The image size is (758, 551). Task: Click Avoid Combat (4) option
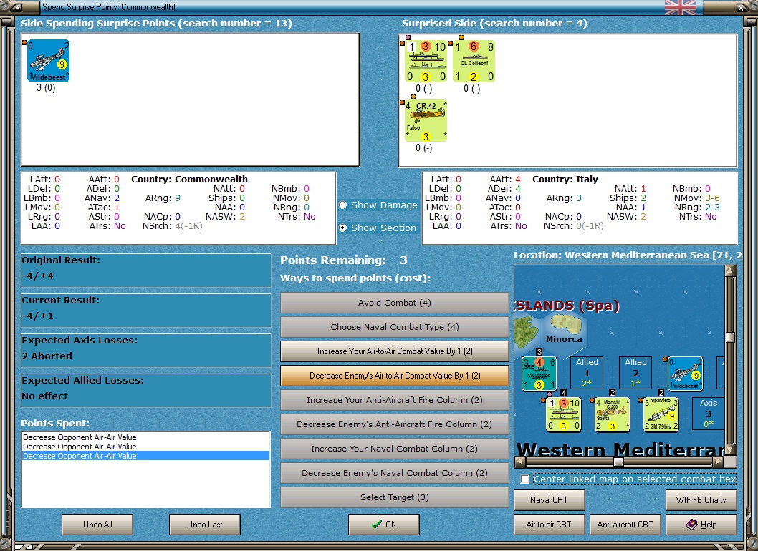click(395, 303)
